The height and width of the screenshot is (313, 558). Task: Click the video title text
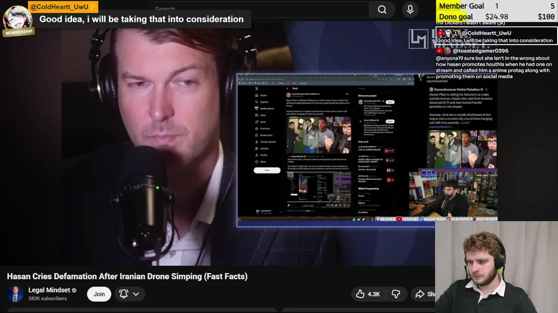coord(127,276)
